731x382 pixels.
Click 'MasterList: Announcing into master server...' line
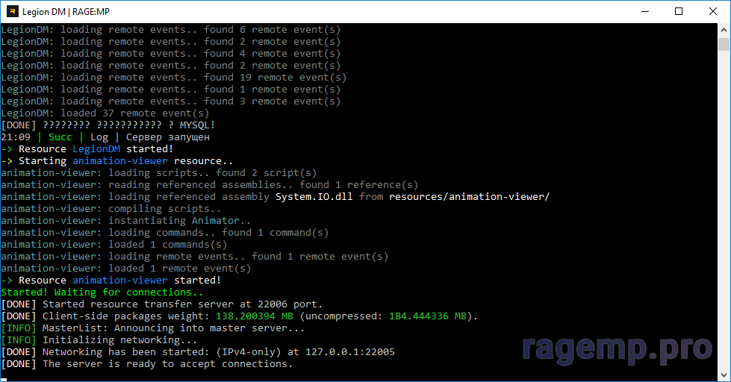(x=152, y=328)
